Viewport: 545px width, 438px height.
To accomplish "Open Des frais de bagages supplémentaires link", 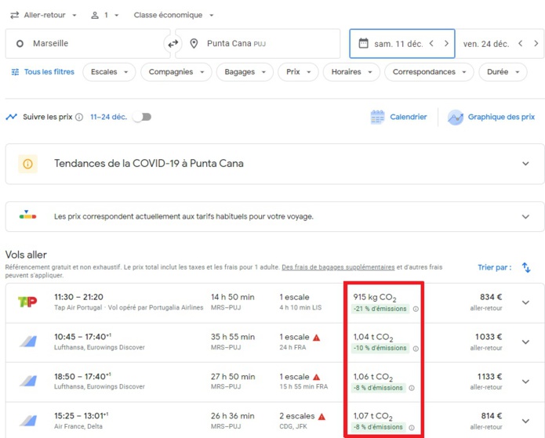I will [338, 267].
